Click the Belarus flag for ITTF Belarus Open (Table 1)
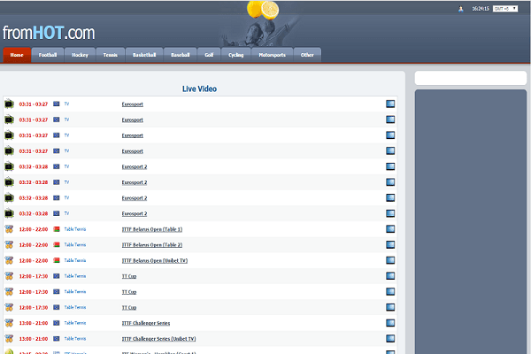531x354 pixels. [x=57, y=229]
